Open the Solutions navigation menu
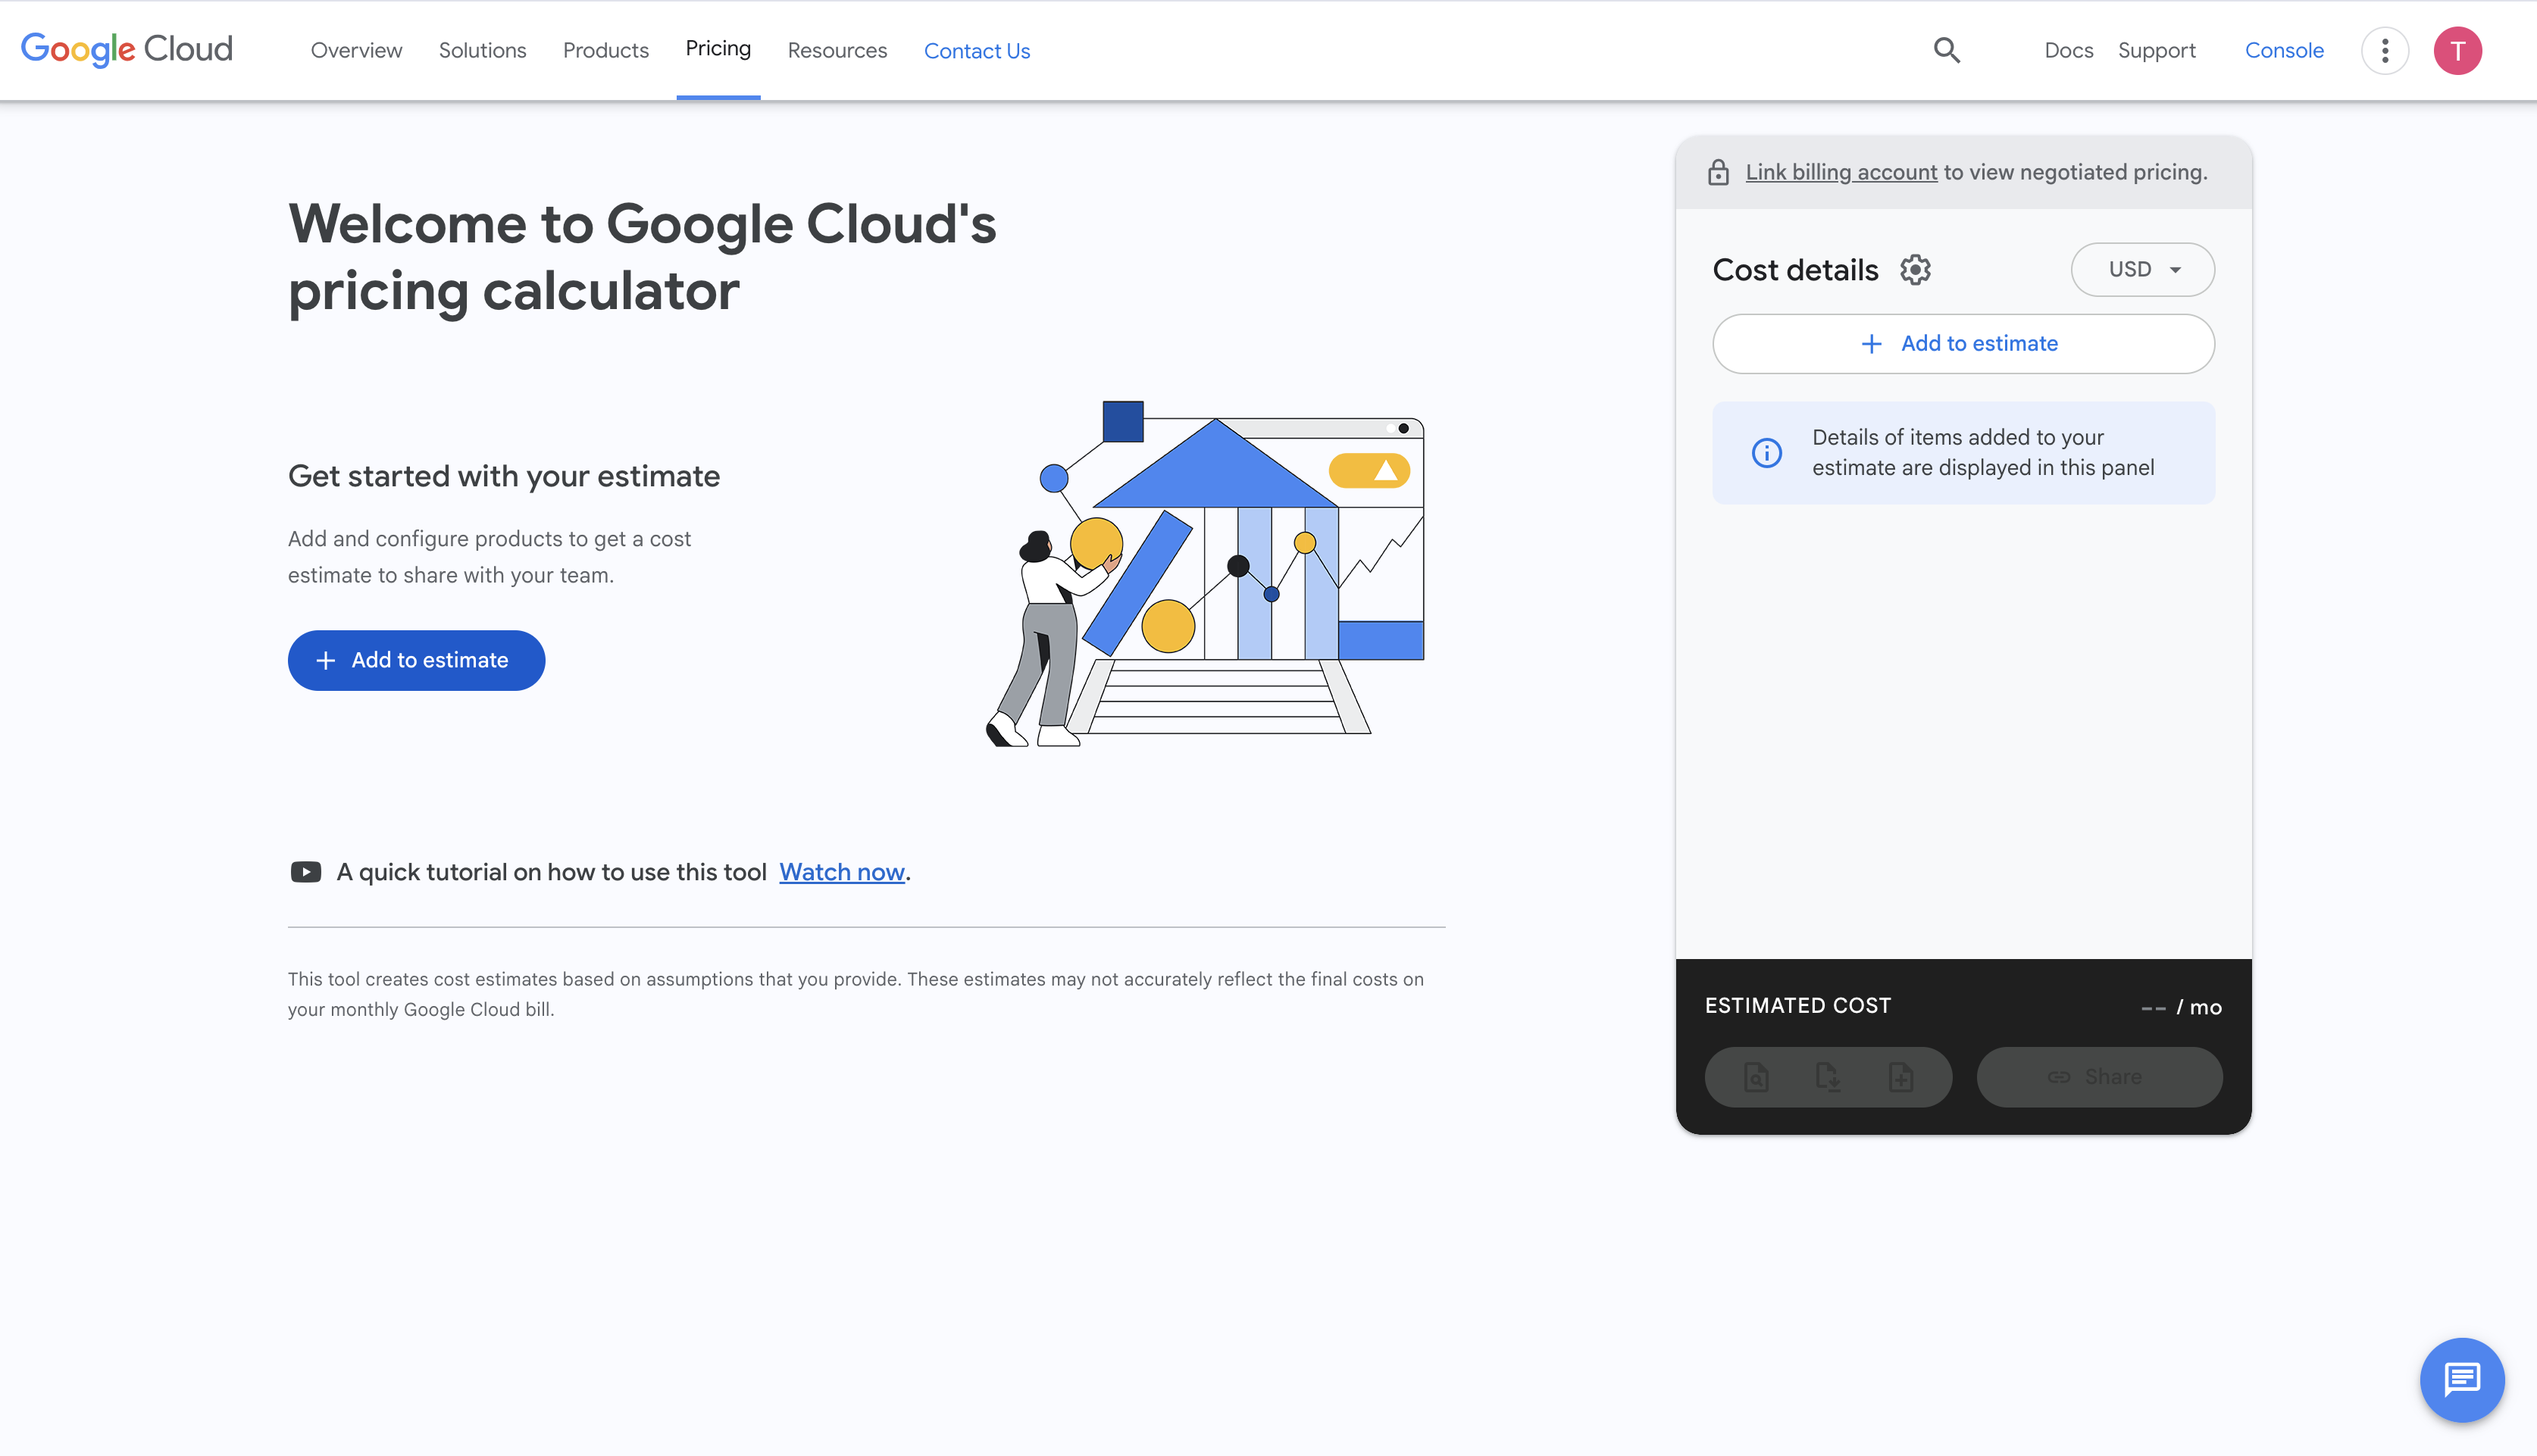The height and width of the screenshot is (1456, 2537). [482, 50]
